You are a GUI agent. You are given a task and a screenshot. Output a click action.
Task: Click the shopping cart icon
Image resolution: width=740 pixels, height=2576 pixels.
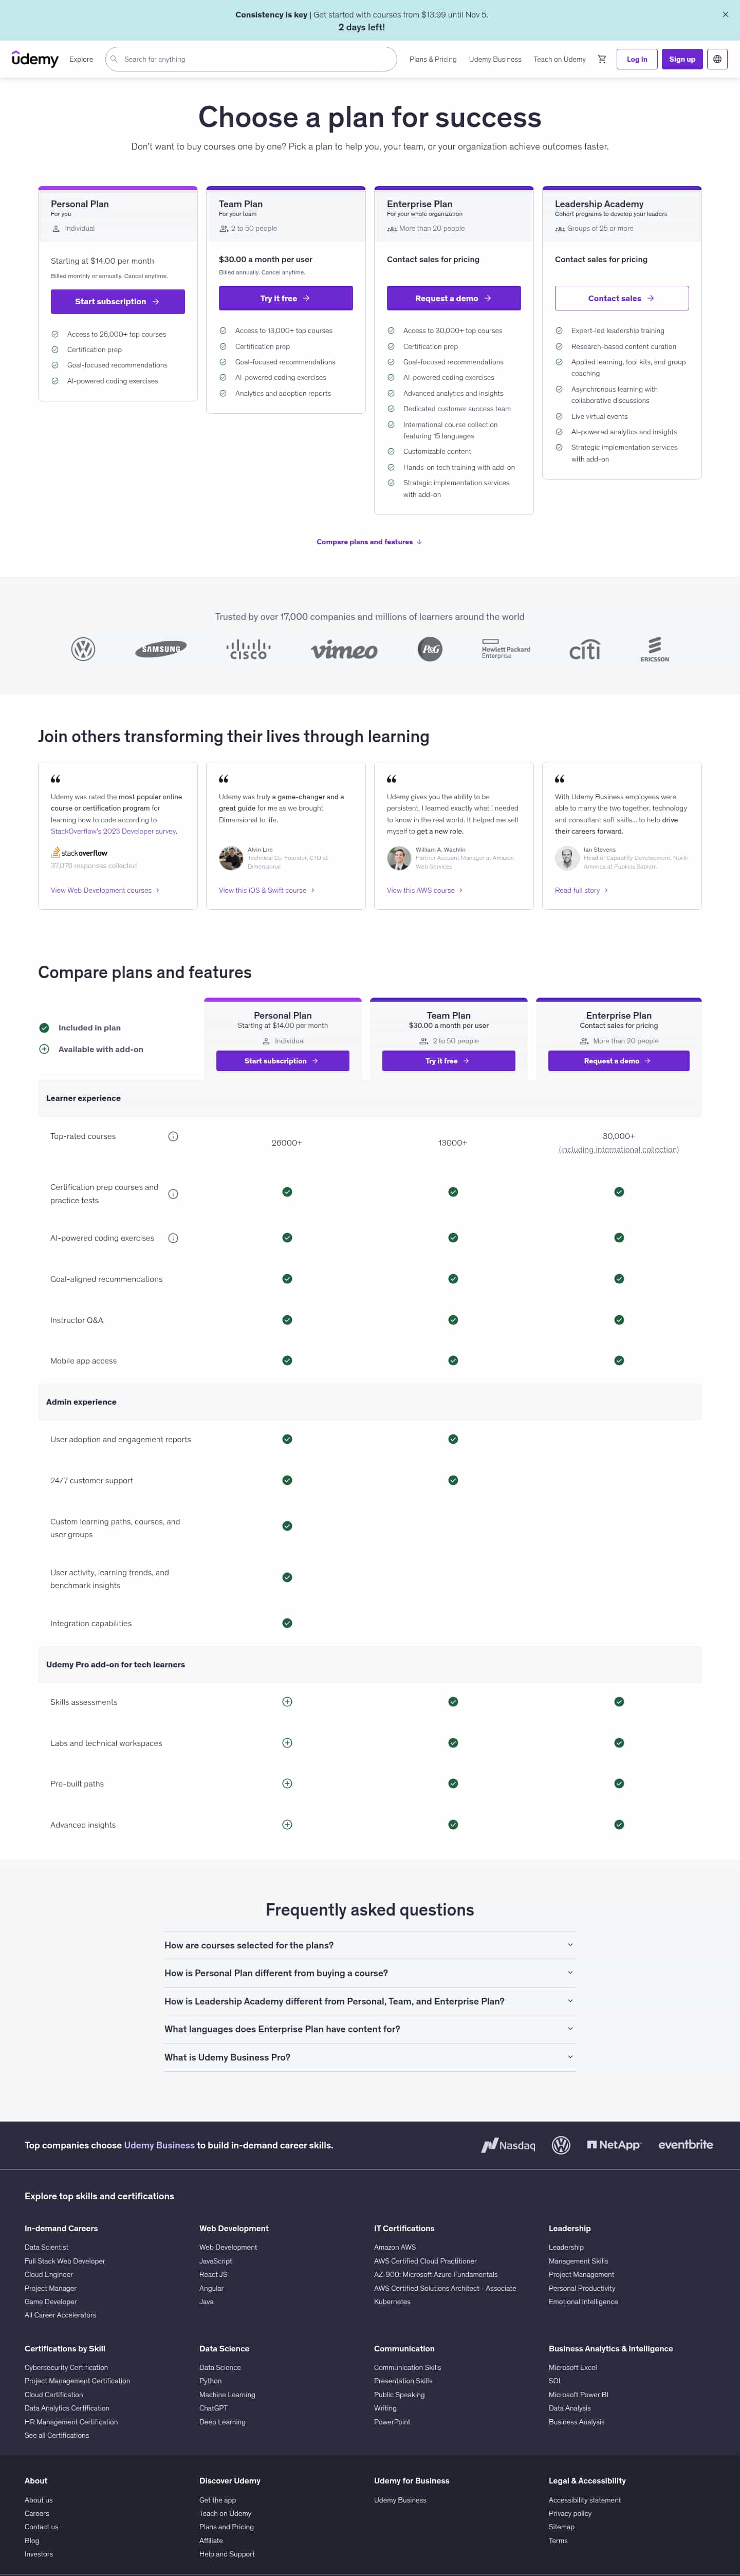pos(602,59)
